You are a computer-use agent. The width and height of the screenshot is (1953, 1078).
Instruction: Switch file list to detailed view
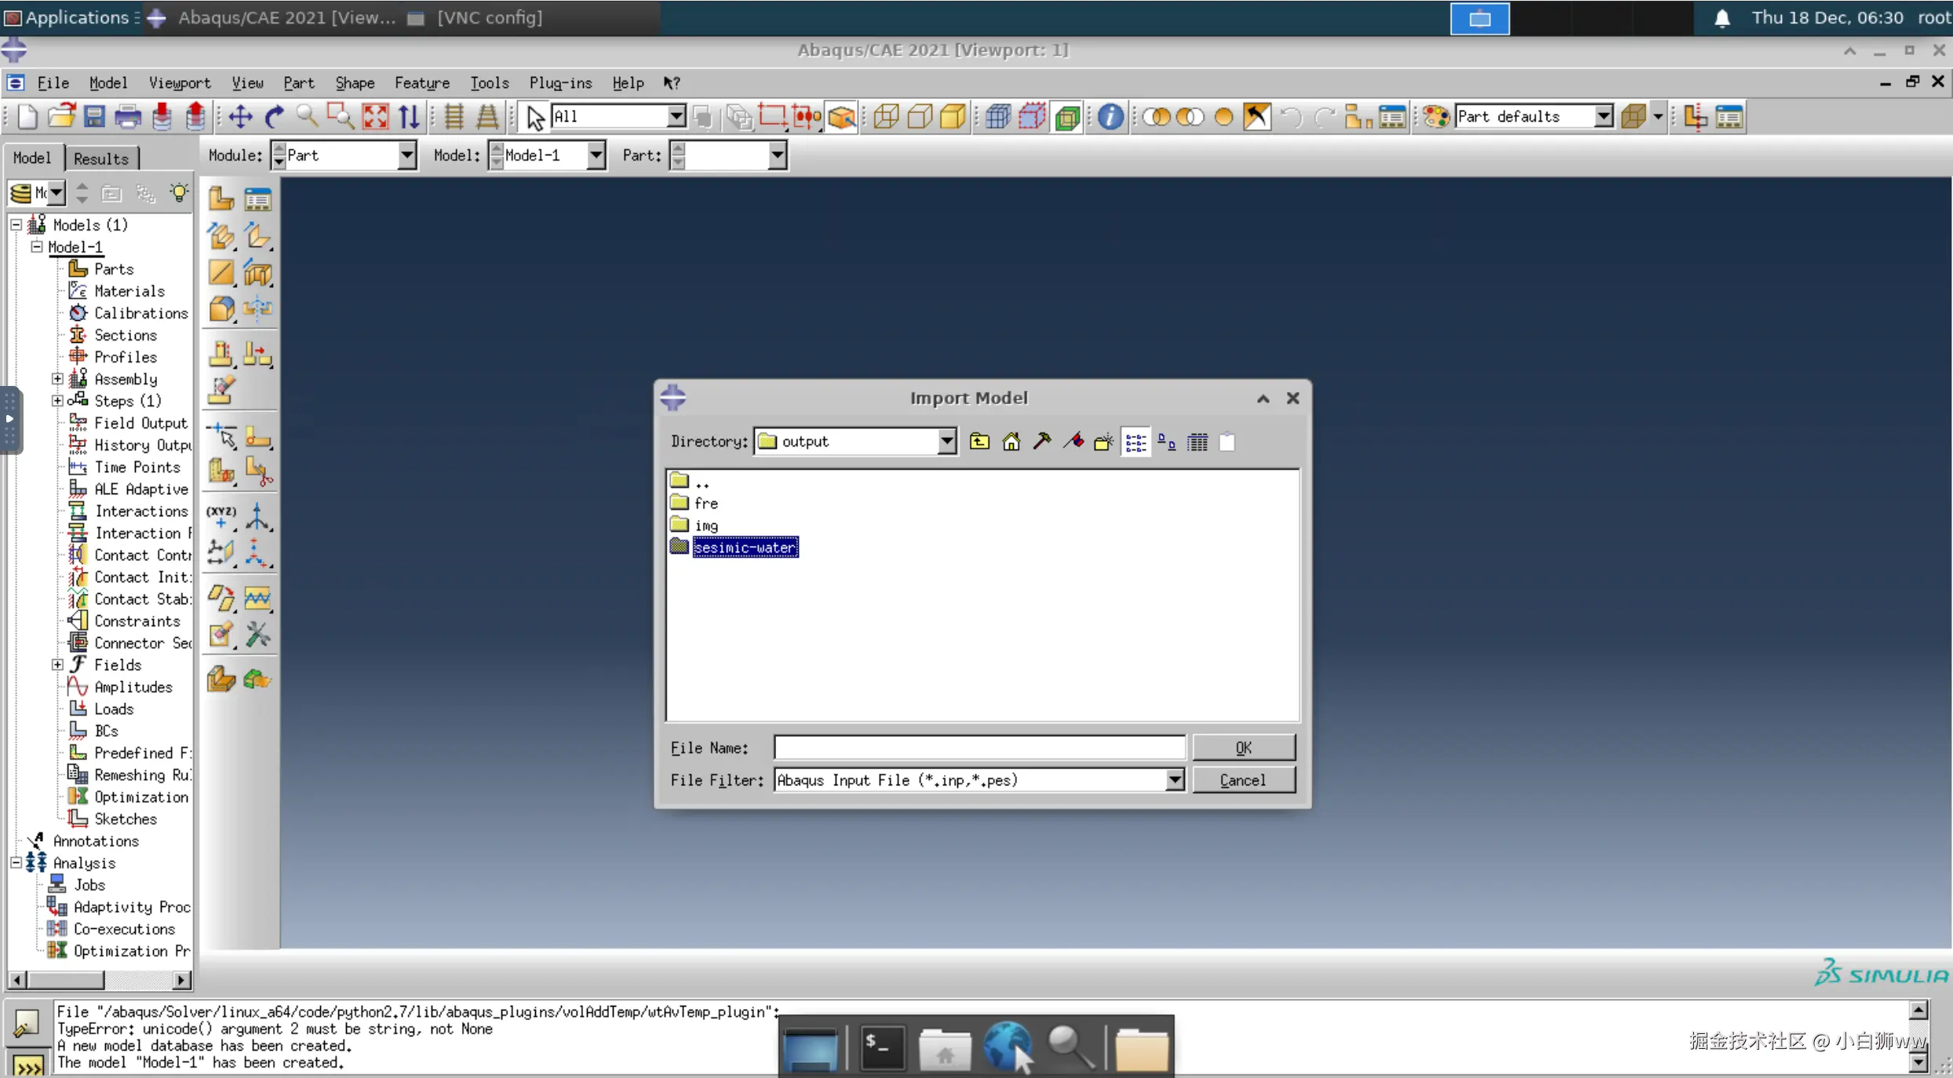(x=1197, y=442)
